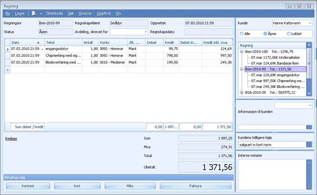317x195 pixels.
Task: Click the row indicator arrow for engangsutstyr
Action: 7,49
